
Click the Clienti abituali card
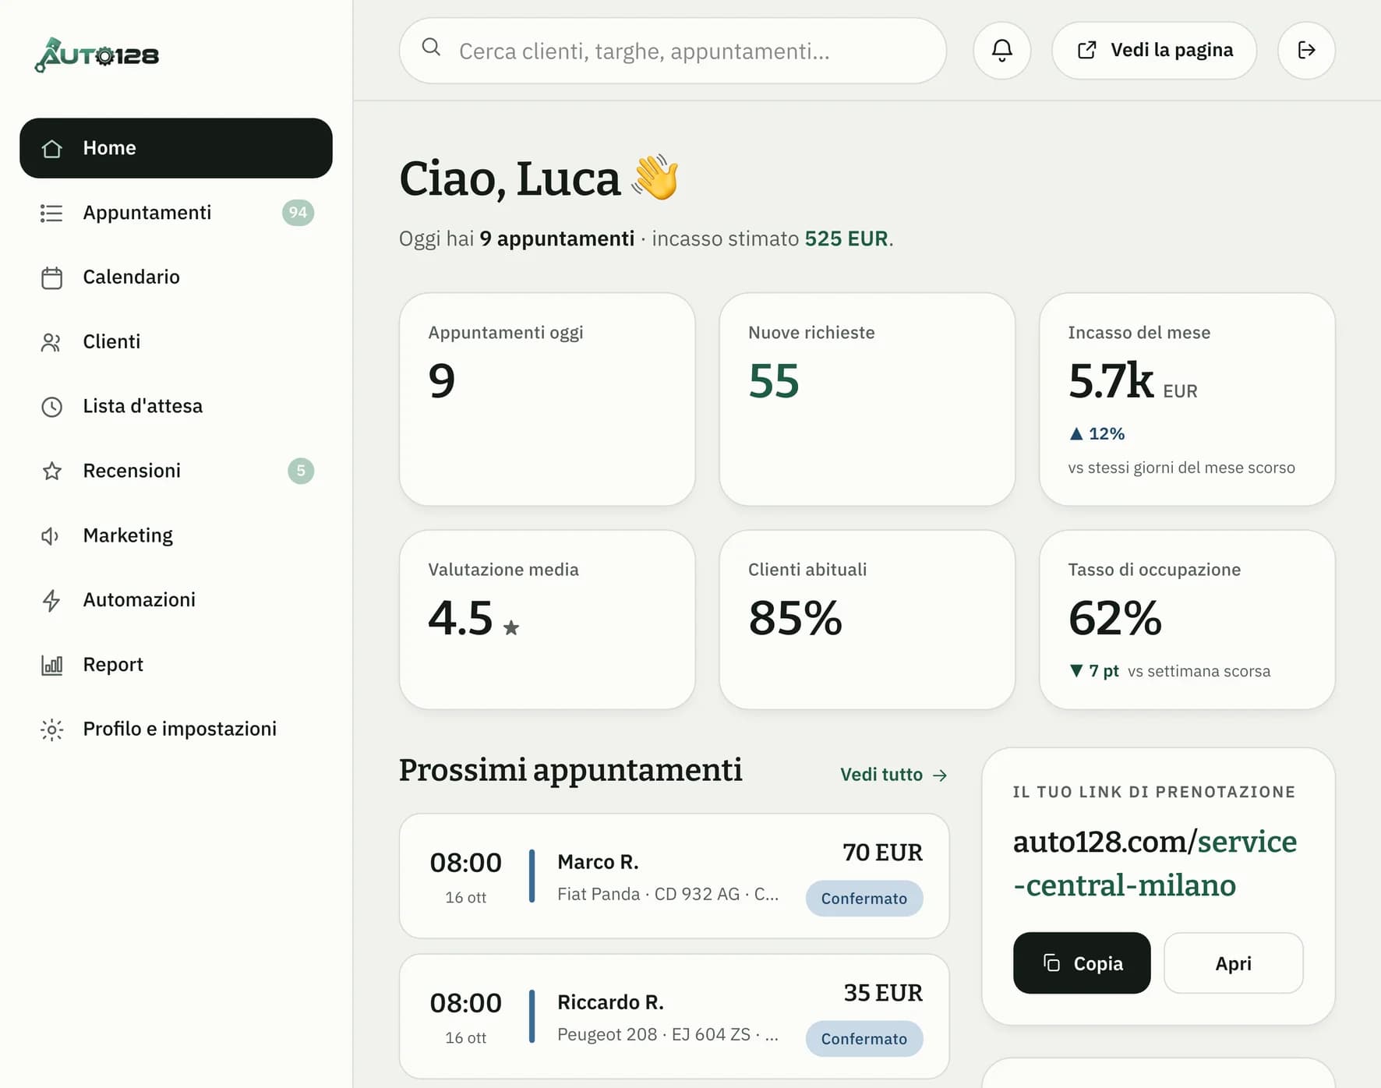pos(867,620)
